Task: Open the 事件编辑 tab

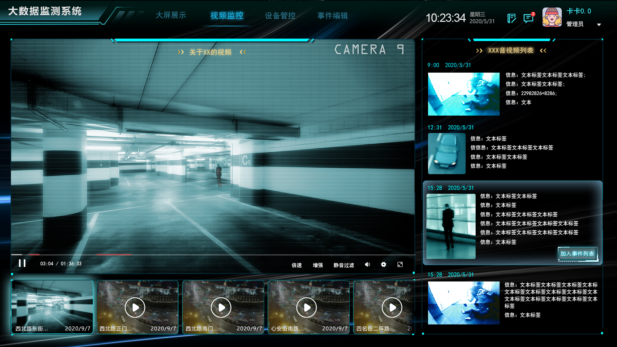Action: (x=332, y=16)
